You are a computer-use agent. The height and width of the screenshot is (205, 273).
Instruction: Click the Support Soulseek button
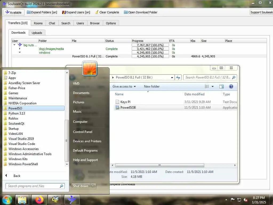click(x=261, y=12)
